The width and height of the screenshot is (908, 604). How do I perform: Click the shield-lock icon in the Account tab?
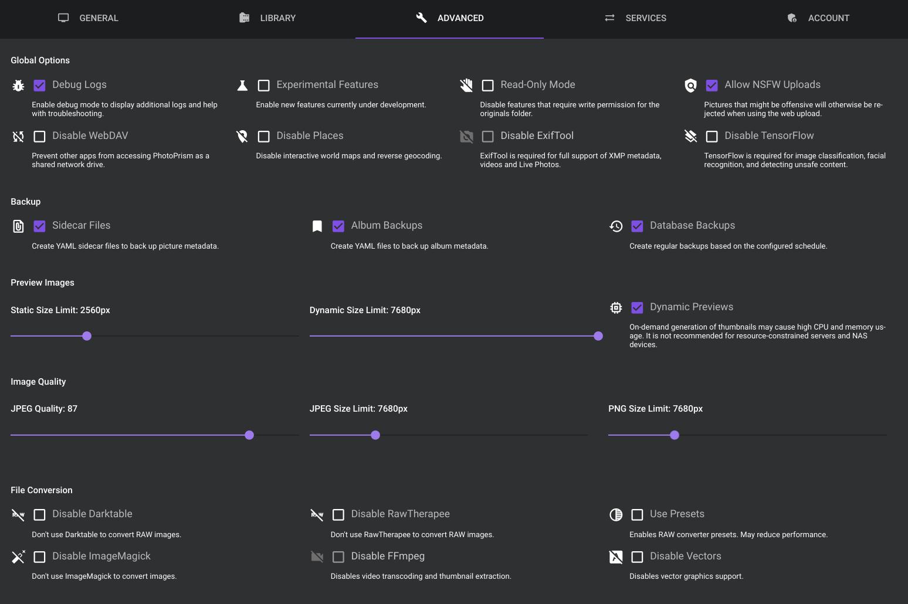(792, 18)
